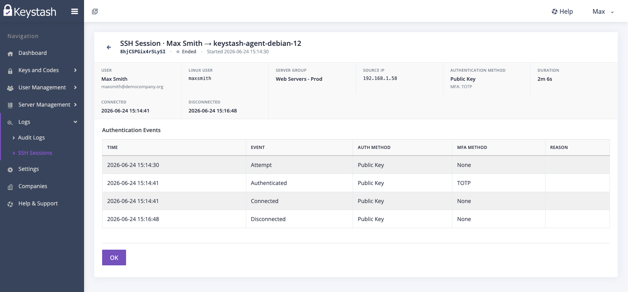This screenshot has width=628, height=292.
Task: Open Settings from the navigation
Action: [29, 169]
